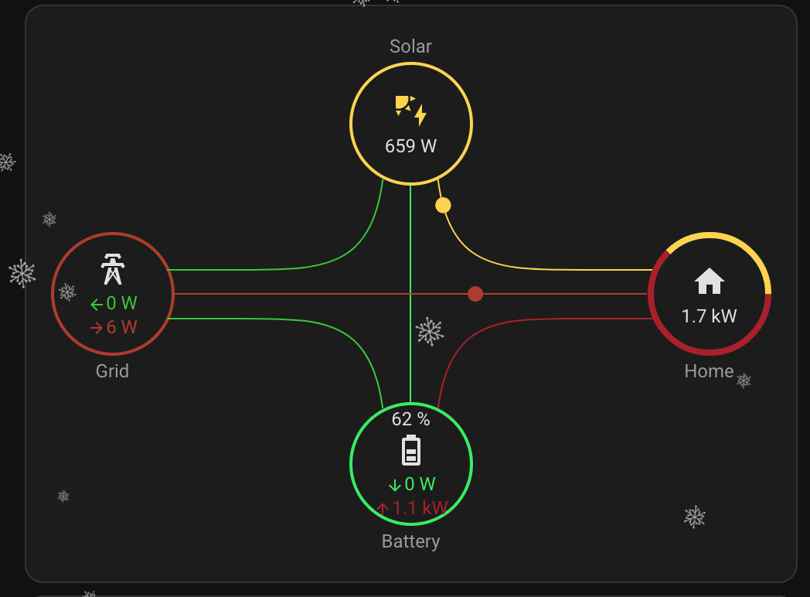
Task: Click the 1.1 kW battery discharge value
Action: coord(420,508)
